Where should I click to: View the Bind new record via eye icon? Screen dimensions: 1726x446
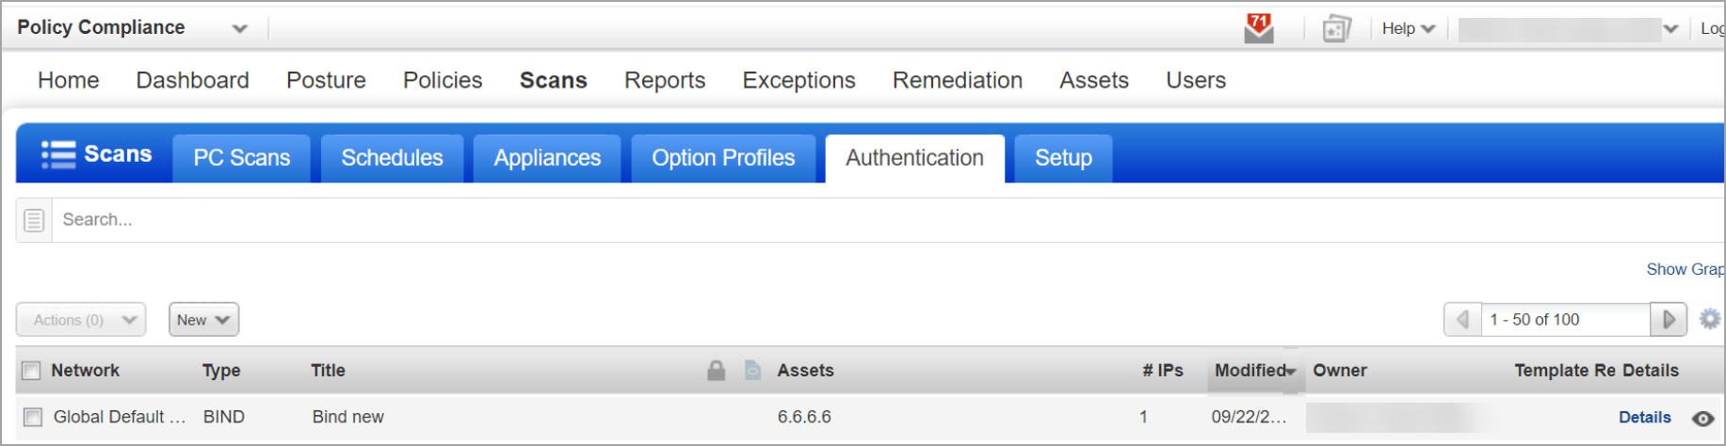point(1702,418)
